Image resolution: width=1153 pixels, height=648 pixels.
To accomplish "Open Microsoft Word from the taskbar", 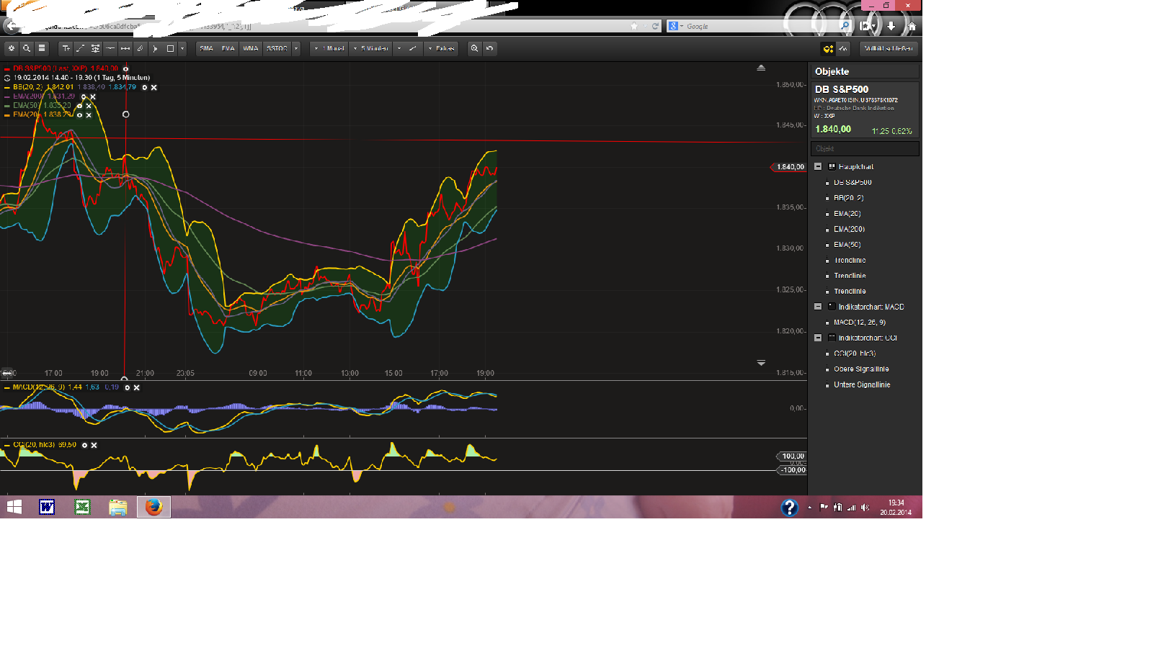I will click(x=47, y=507).
